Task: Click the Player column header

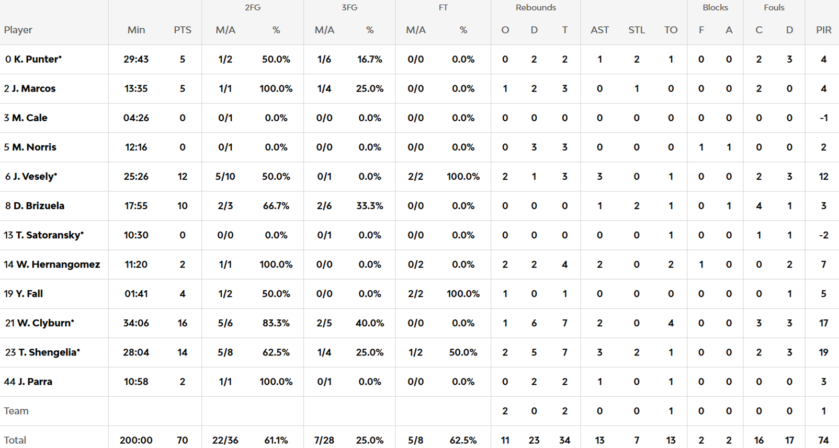Action: tap(18, 30)
